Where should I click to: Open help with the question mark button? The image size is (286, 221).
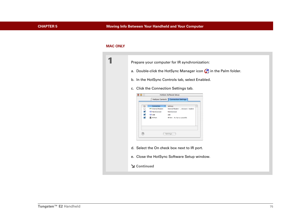pos(143,134)
